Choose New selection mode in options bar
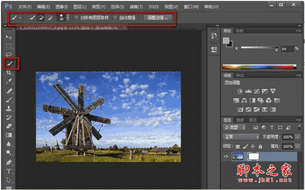 click(x=32, y=18)
